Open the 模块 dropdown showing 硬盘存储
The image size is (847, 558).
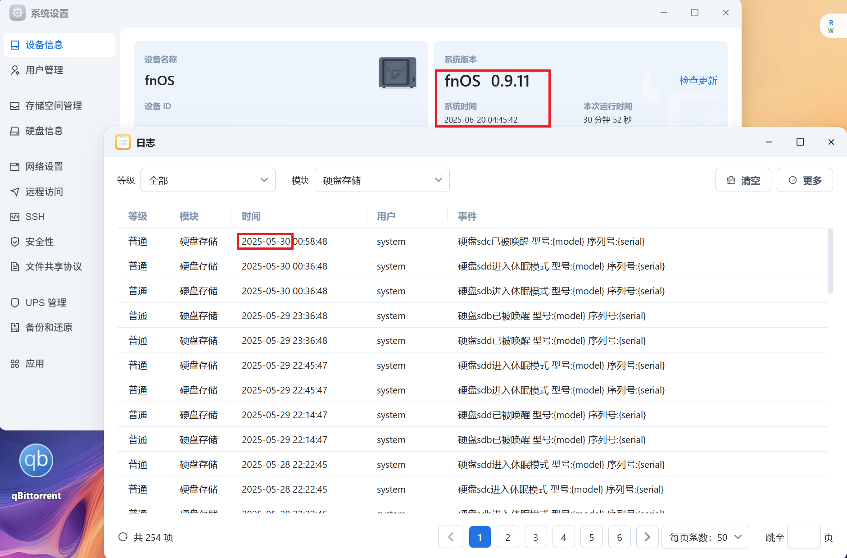click(x=382, y=180)
